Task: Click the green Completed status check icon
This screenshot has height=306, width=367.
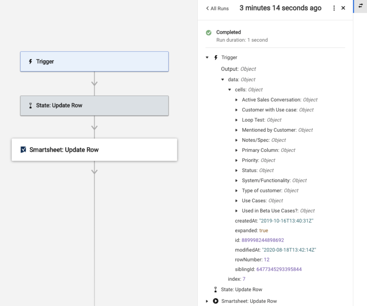Action: point(209,33)
